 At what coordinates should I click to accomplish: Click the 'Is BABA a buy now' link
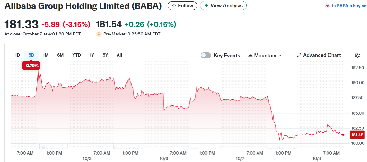349,6
